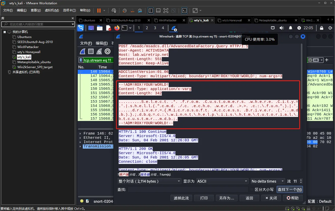This screenshot has height=211, width=335.
Task: Open the dropdown arrow next to pause
Action: (104, 11)
